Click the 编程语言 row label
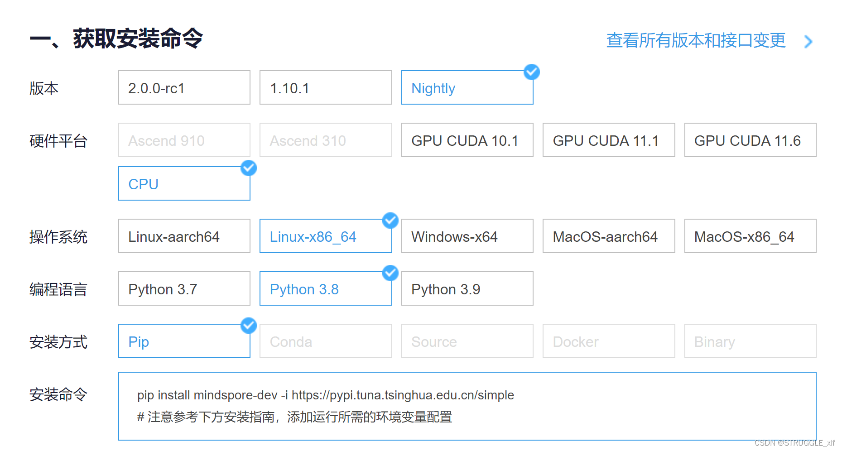Screen dimensions: 842x451 58,289
